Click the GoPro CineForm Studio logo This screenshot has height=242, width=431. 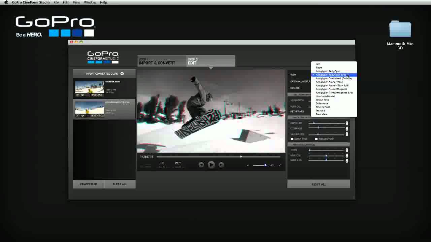click(x=103, y=57)
